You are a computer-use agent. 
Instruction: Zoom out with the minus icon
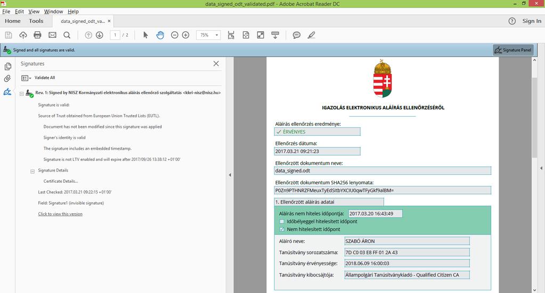click(175, 35)
